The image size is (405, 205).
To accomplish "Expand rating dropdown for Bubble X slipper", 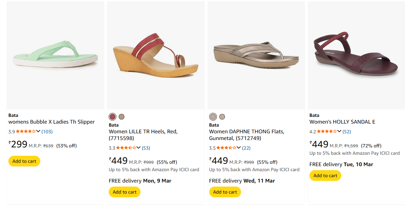I will click(38, 131).
